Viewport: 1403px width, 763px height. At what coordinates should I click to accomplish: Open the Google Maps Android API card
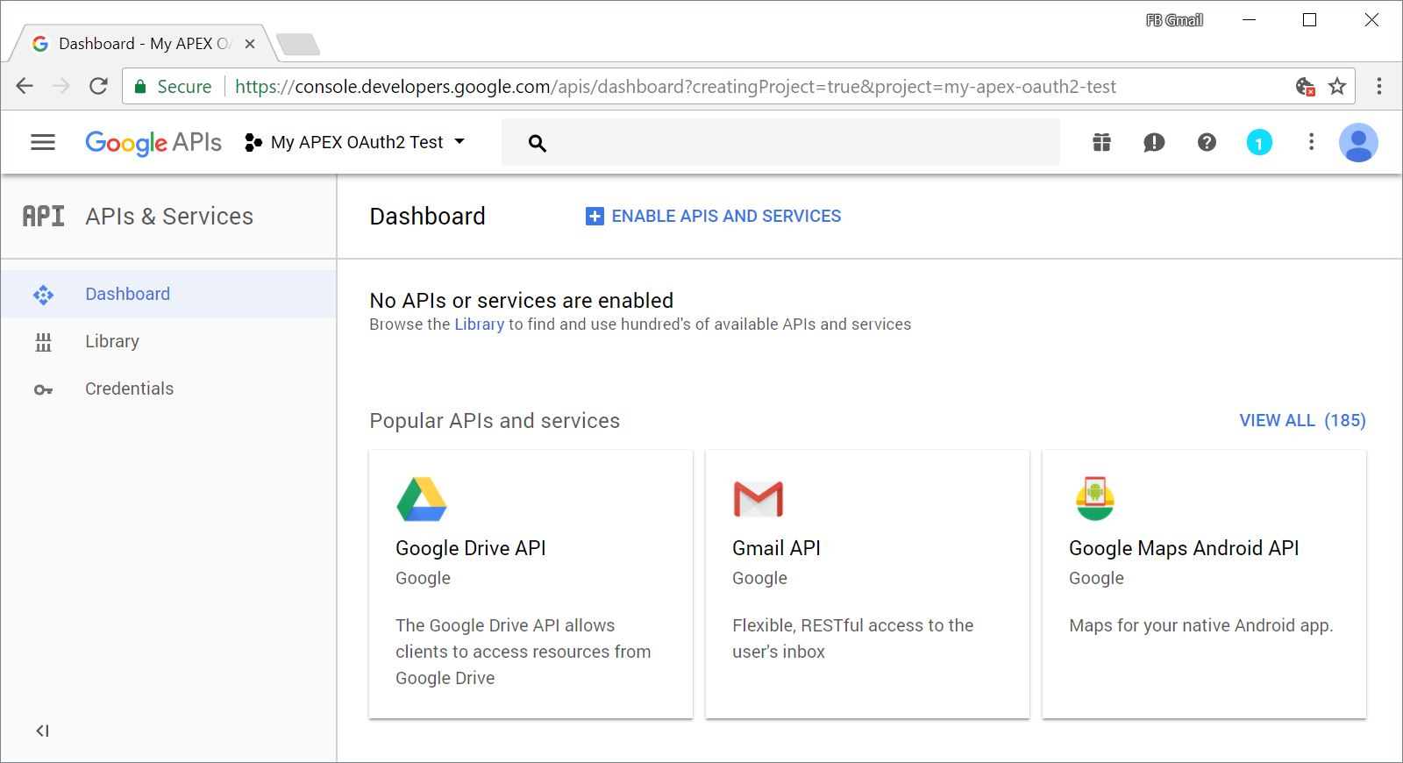click(1204, 584)
